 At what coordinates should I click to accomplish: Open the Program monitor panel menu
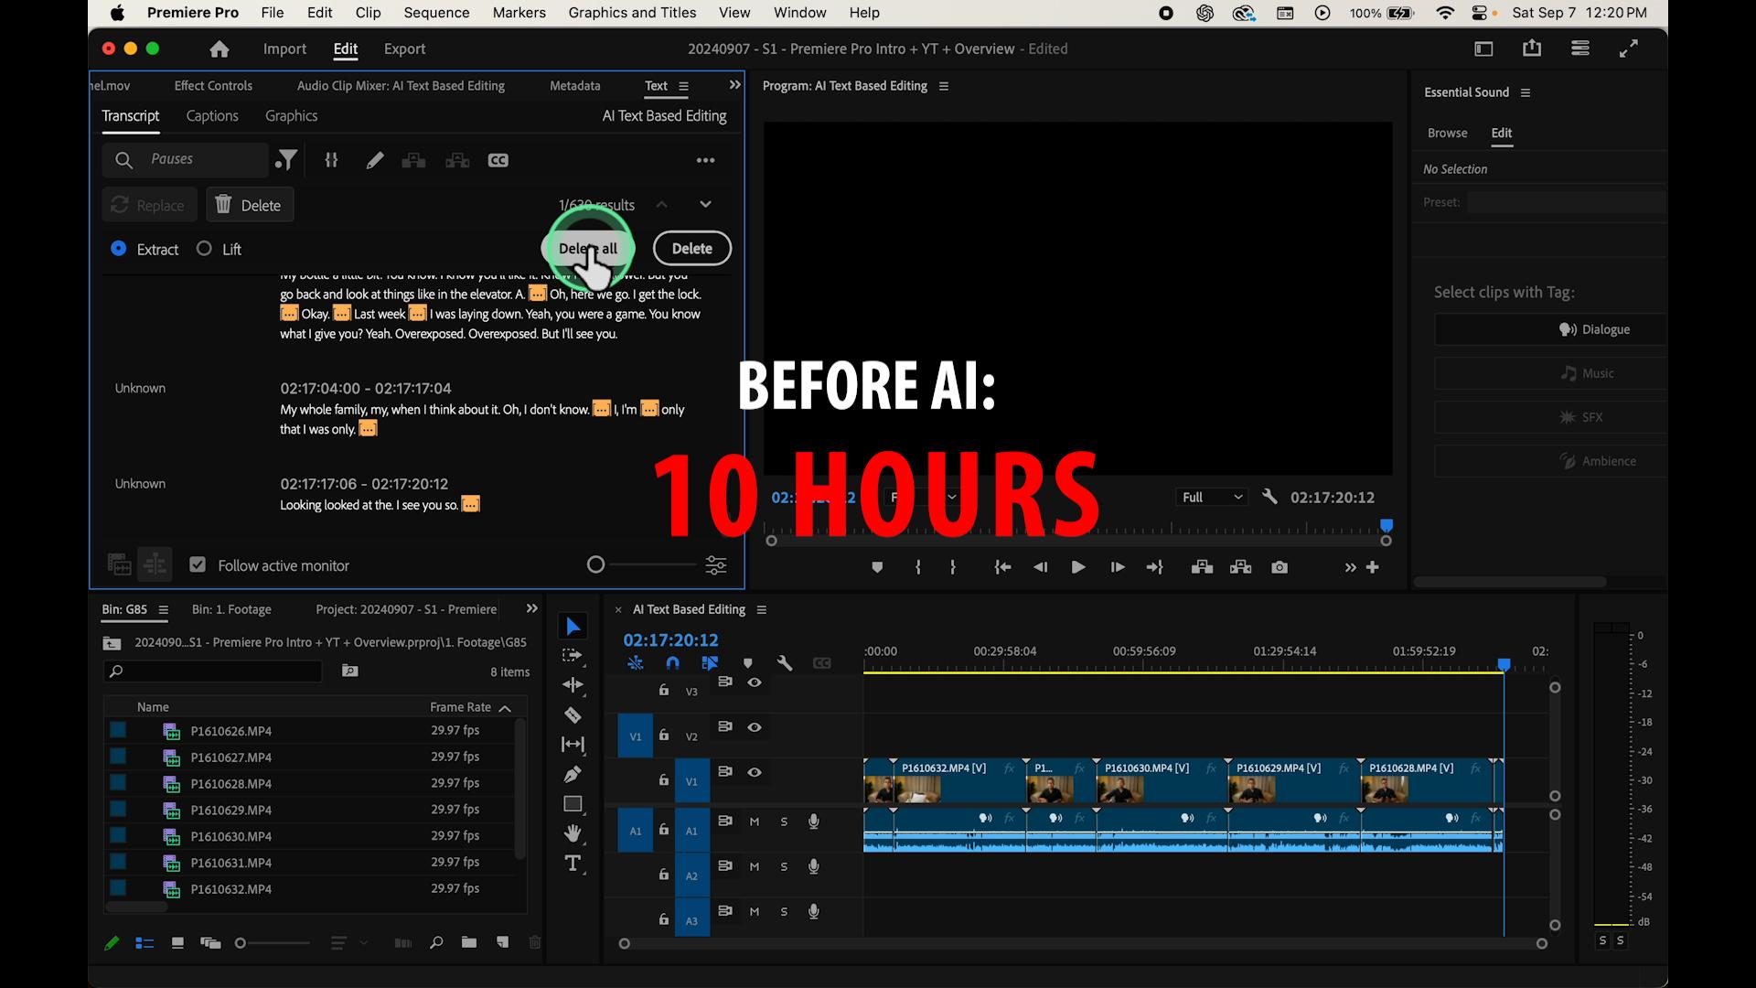(x=944, y=86)
